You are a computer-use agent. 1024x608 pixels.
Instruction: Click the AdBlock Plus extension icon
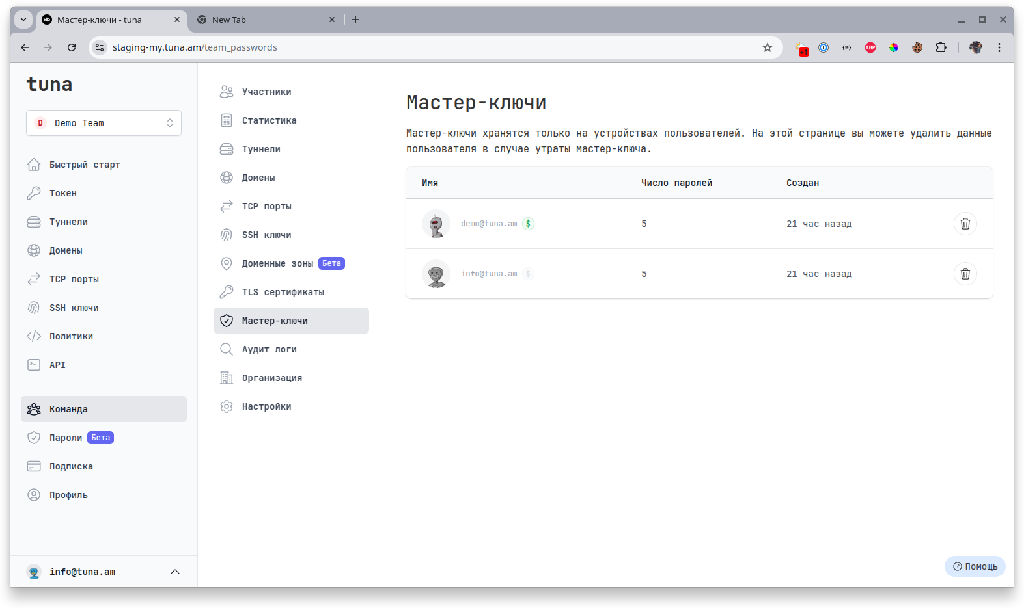point(870,47)
